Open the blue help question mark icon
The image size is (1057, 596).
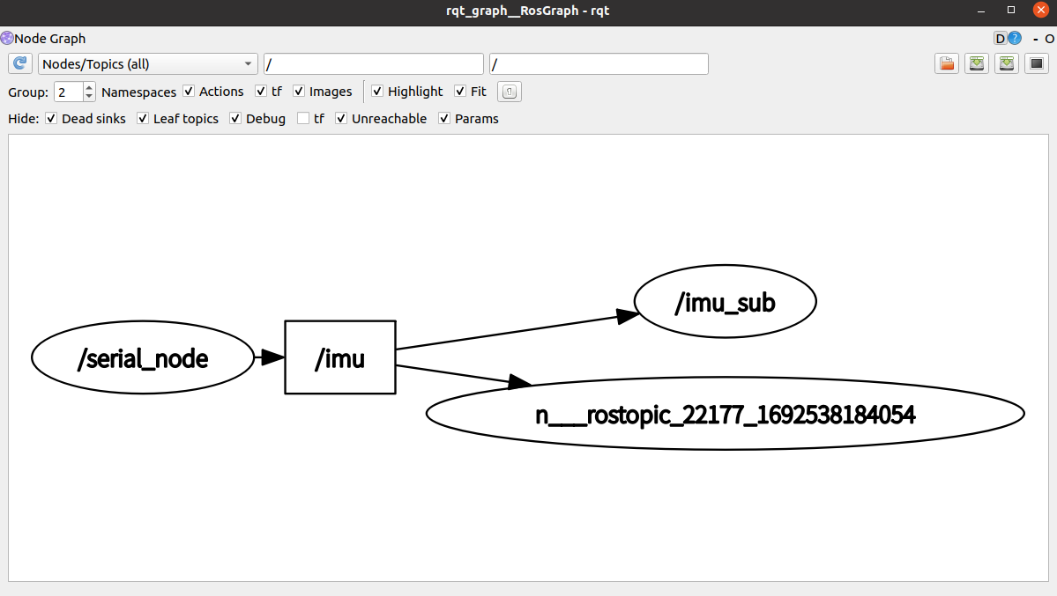coord(1015,39)
